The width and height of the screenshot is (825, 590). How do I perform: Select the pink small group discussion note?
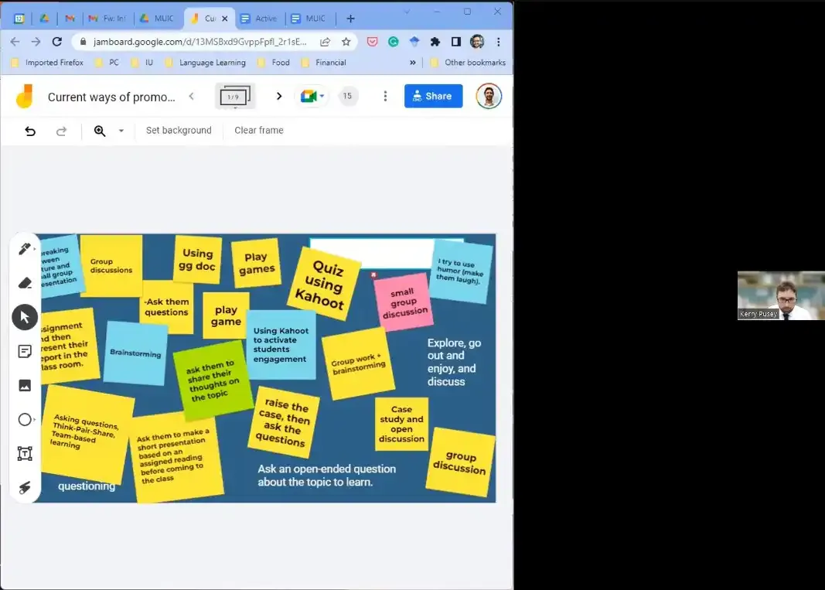(403, 302)
